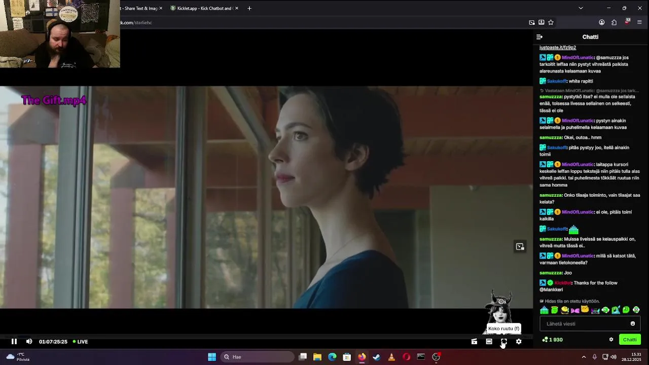Mute the player volume
This screenshot has height=365, width=649.
(x=29, y=342)
